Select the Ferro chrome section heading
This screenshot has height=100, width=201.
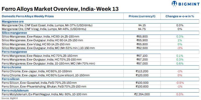(11, 67)
